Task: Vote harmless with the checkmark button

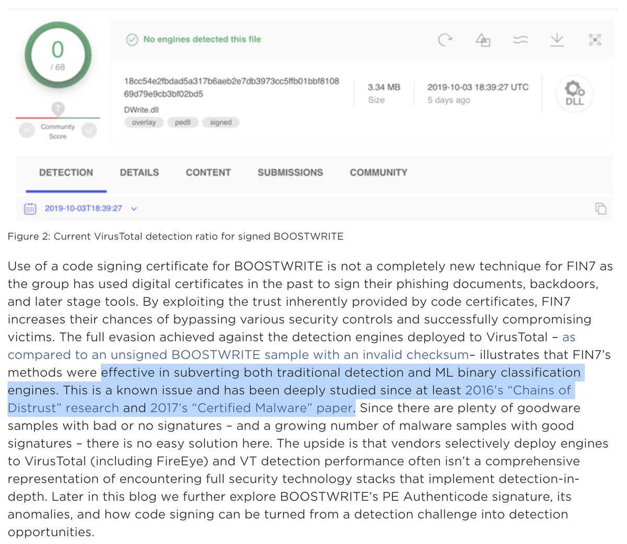Action: 89,131
